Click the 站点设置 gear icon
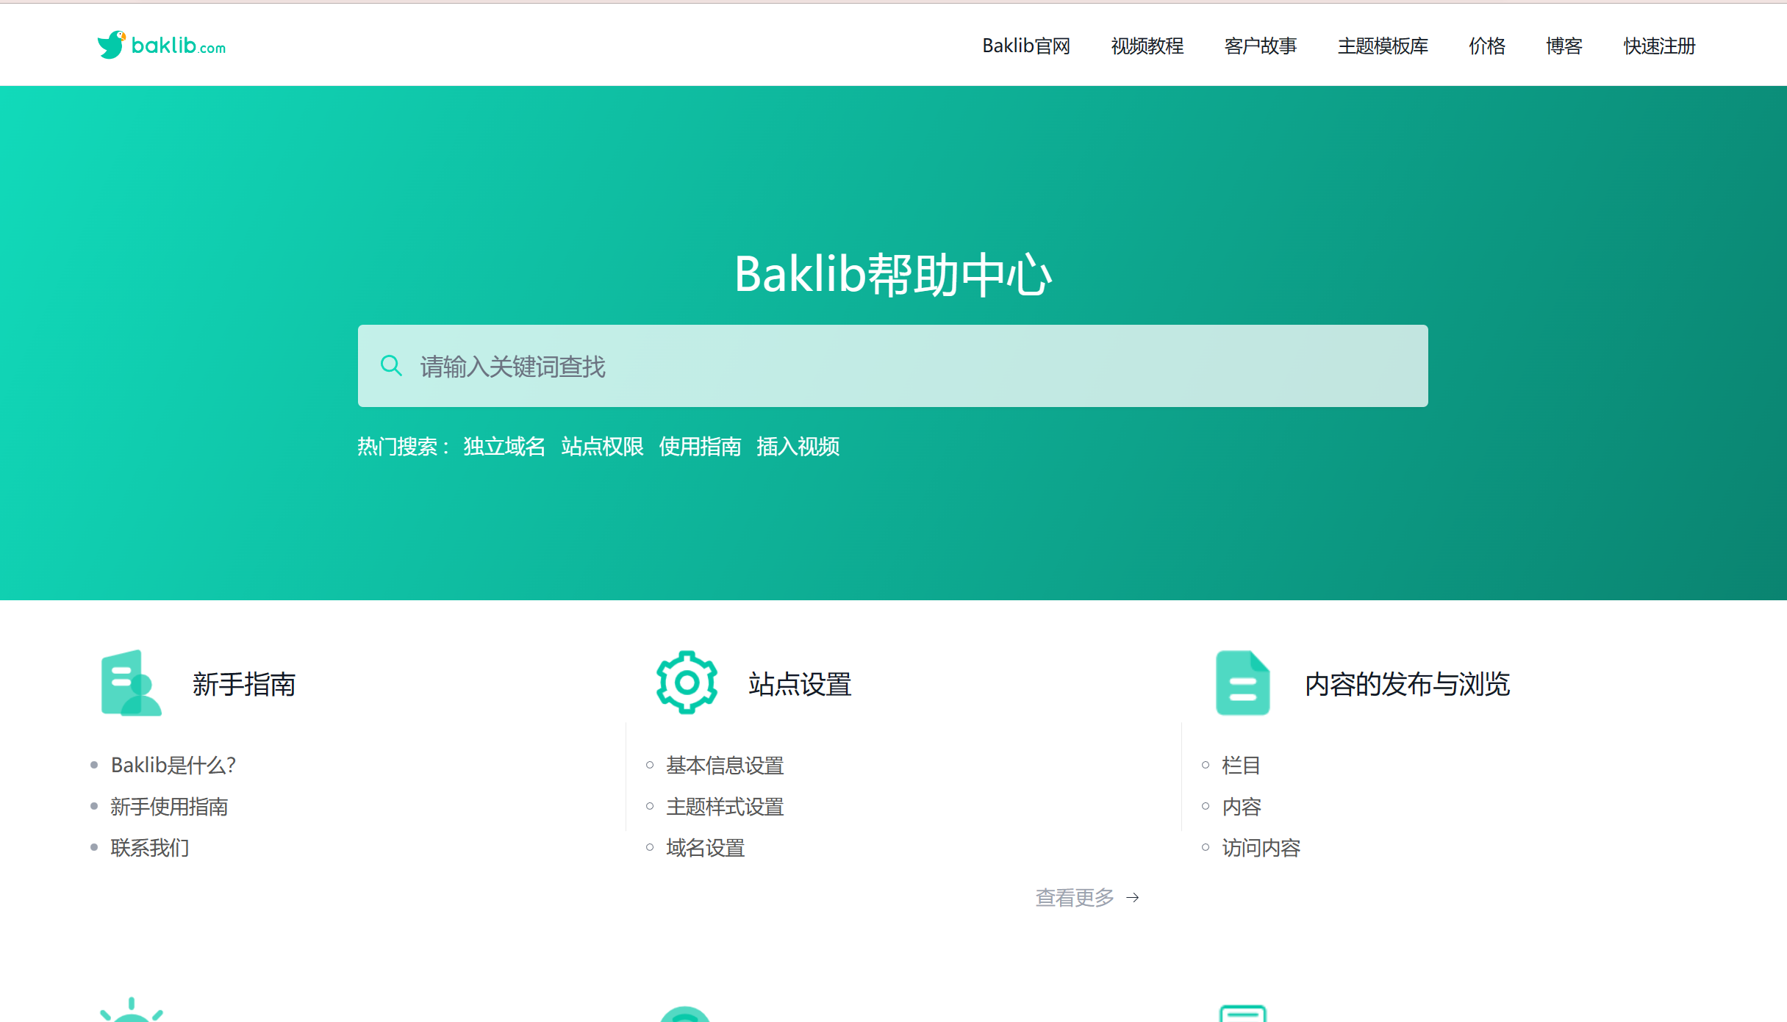This screenshot has width=1787, height=1022. (x=687, y=683)
